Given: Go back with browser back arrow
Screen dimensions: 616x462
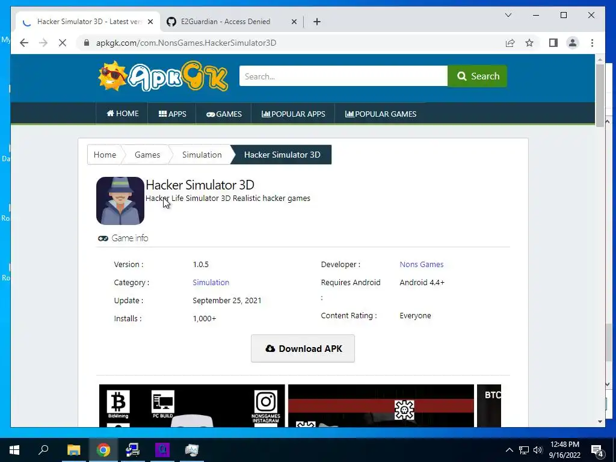Looking at the screenshot, I should pos(24,43).
